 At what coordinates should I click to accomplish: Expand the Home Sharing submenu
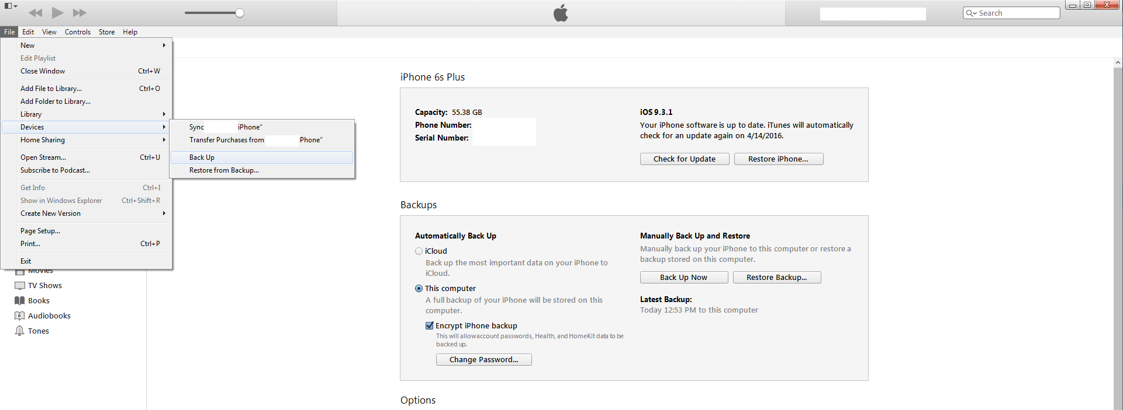pos(87,140)
